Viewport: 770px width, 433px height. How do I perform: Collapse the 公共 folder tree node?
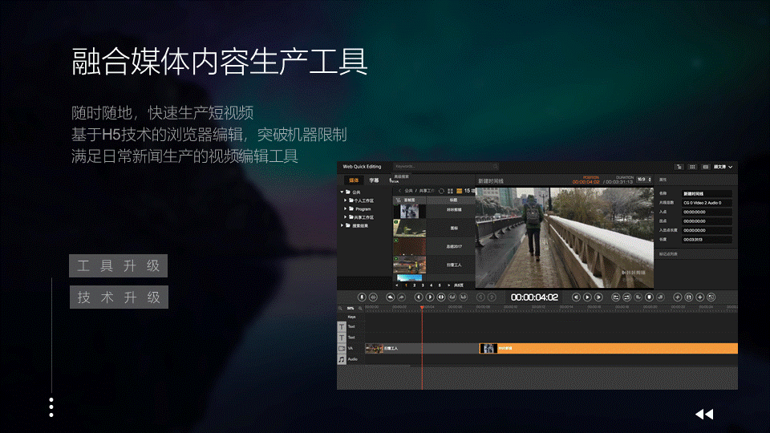[342, 192]
